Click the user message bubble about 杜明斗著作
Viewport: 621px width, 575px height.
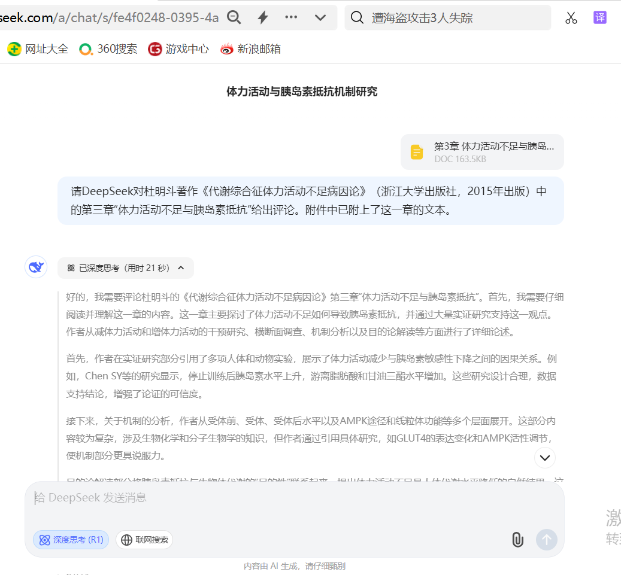[310, 200]
